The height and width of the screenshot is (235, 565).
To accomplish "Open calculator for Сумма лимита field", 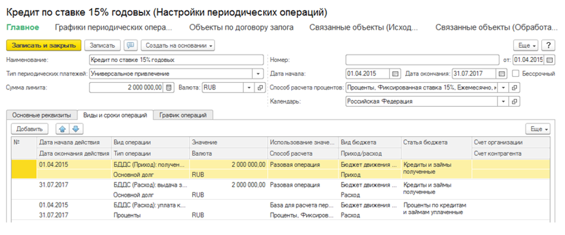I will tap(169, 88).
